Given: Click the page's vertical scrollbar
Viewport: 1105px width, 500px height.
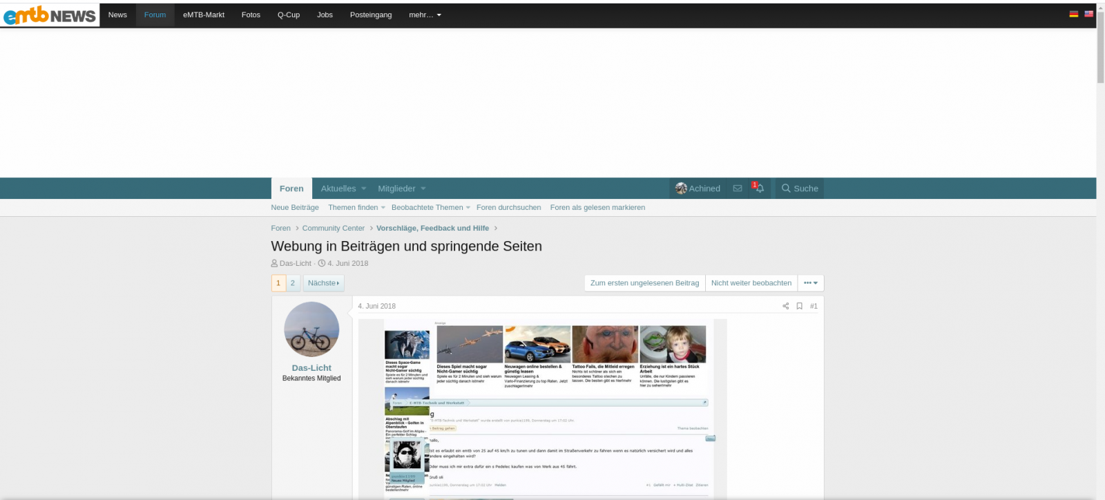Looking at the screenshot, I should [1100, 48].
